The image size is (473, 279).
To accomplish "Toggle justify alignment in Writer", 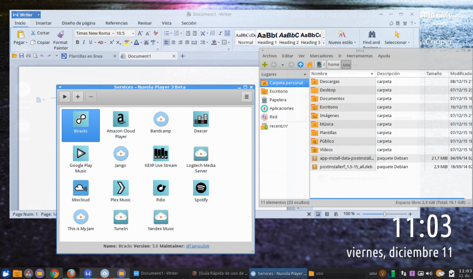I will [x=188, y=42].
